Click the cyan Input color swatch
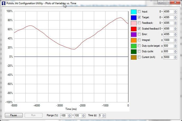 tap(134, 12)
